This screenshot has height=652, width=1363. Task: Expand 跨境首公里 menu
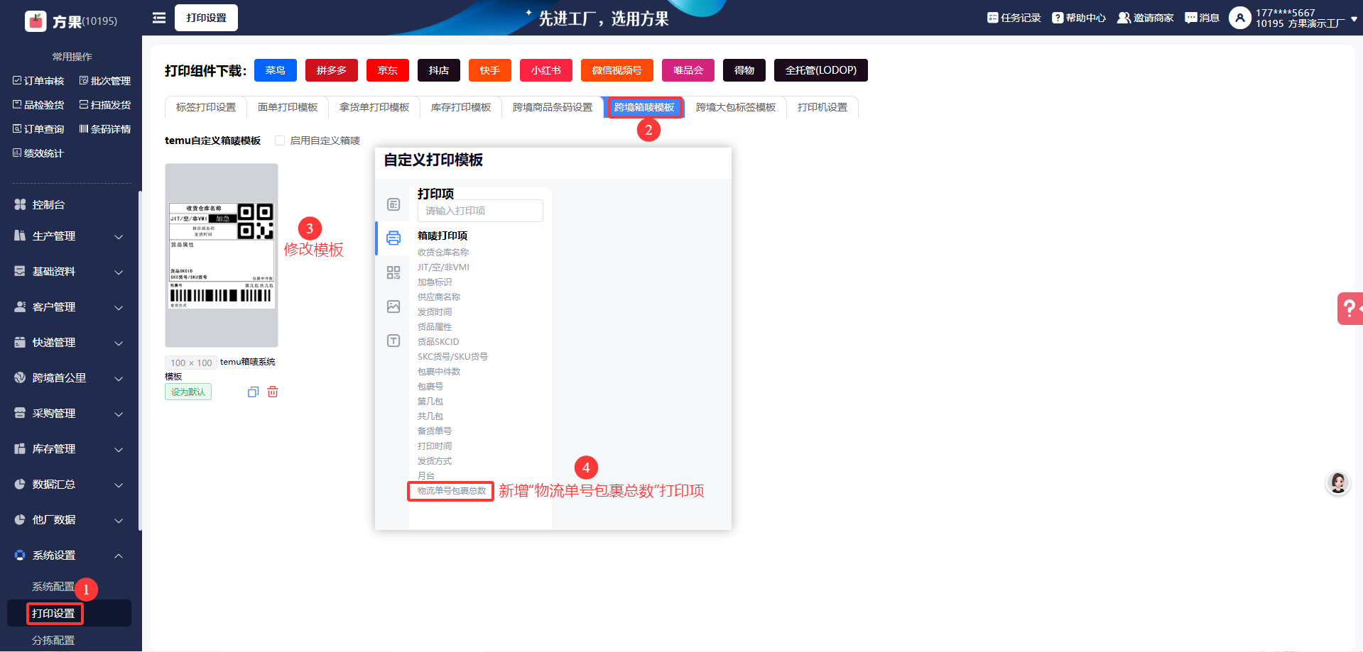point(69,377)
